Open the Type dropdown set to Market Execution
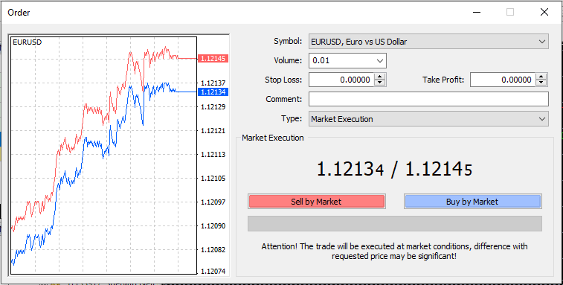This screenshot has height=285, width=563. [428, 119]
